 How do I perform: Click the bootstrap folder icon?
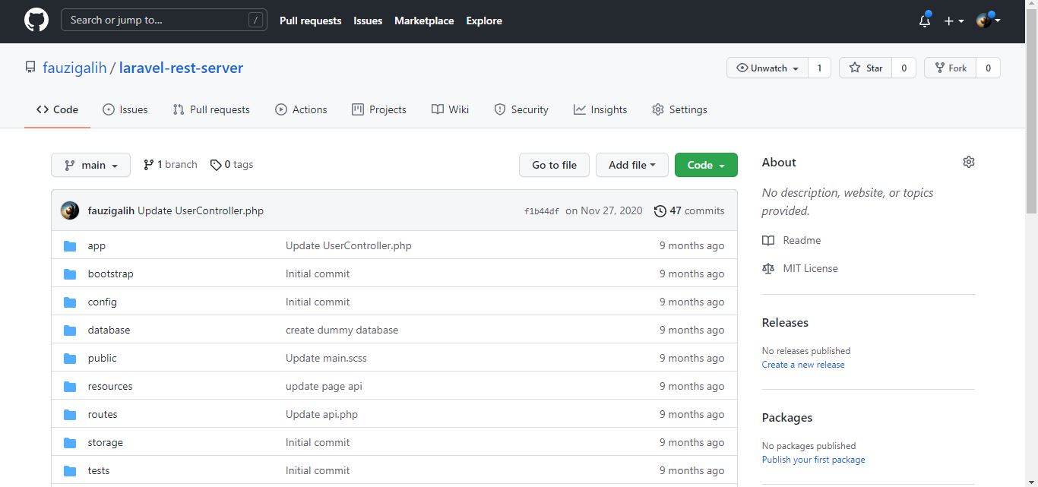[x=70, y=274]
